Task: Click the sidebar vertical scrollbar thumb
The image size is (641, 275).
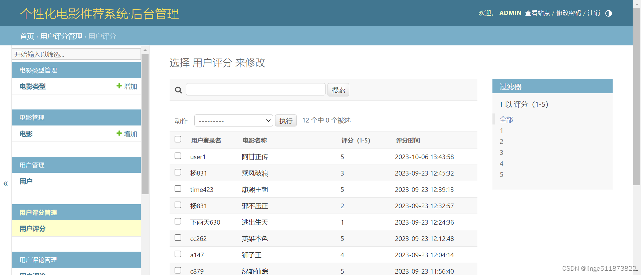Action: pos(145,124)
